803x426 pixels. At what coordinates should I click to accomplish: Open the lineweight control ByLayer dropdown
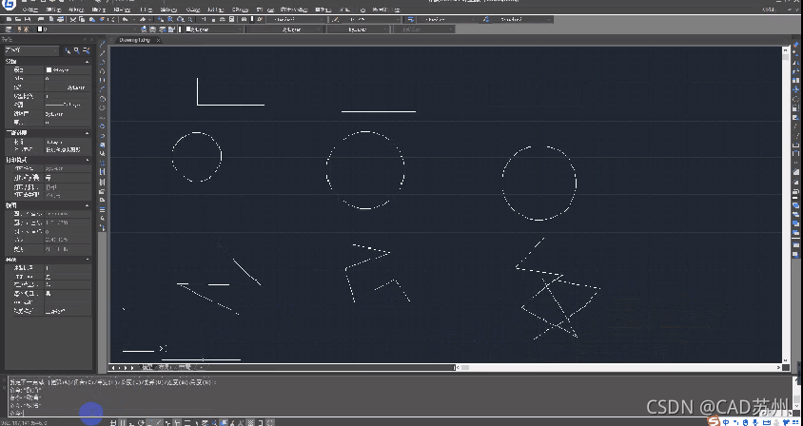click(359, 29)
